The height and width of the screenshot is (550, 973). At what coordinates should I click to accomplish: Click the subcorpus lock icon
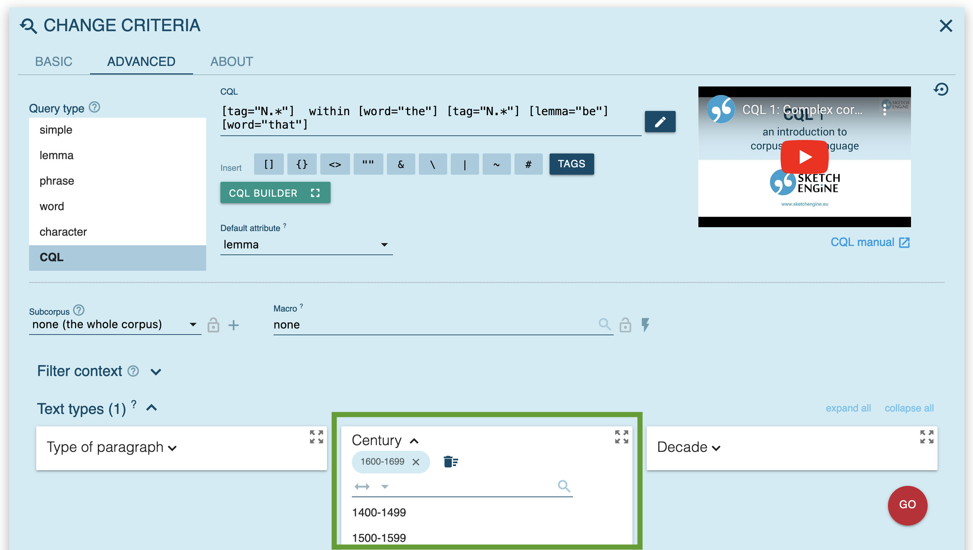pyautogui.click(x=213, y=325)
